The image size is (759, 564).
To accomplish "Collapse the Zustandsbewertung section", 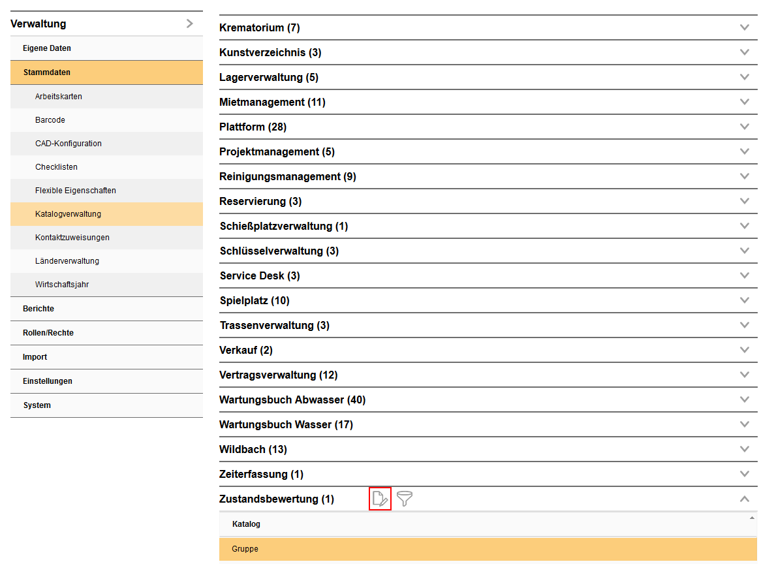I will (x=744, y=499).
